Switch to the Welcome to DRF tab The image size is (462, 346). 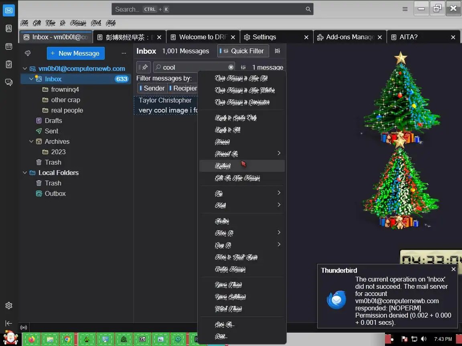203,37
